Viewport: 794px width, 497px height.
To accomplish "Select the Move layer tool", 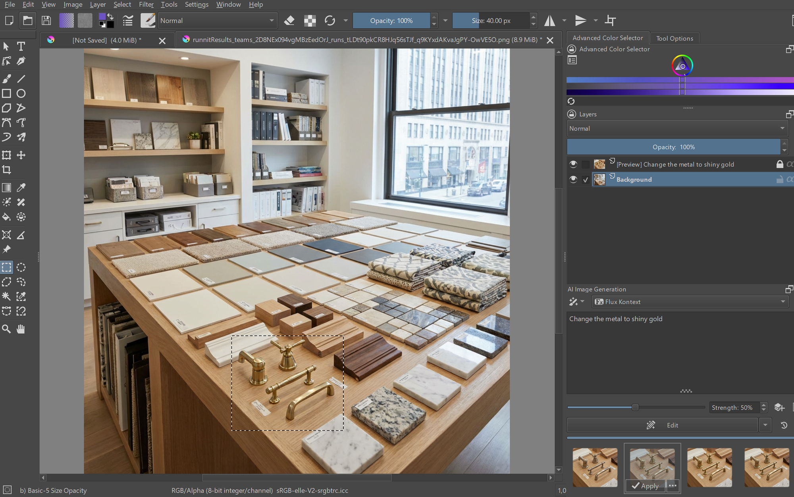I will pos(21,155).
